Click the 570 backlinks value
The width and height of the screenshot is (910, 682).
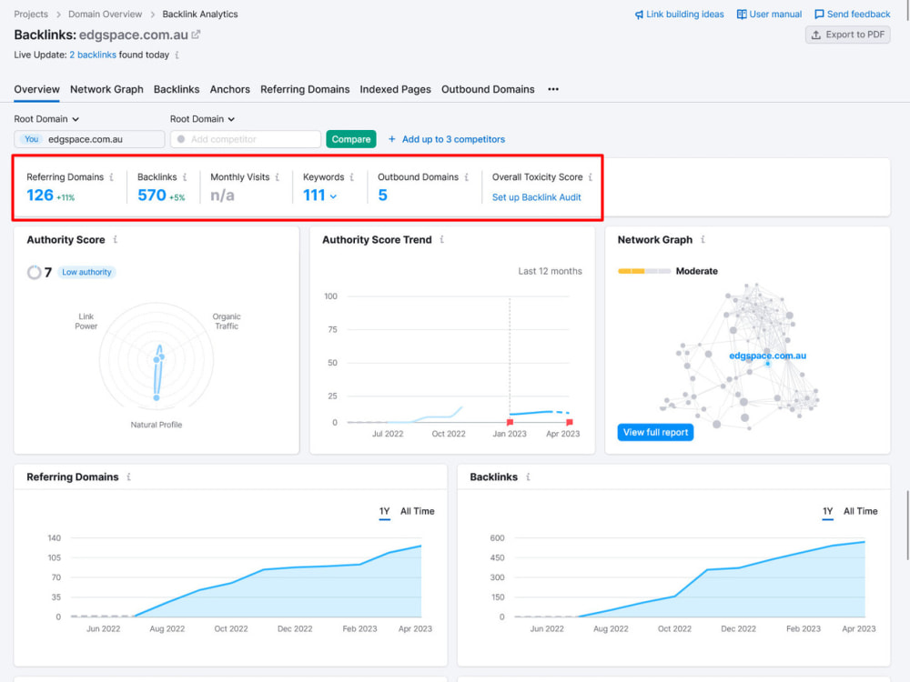coord(151,196)
